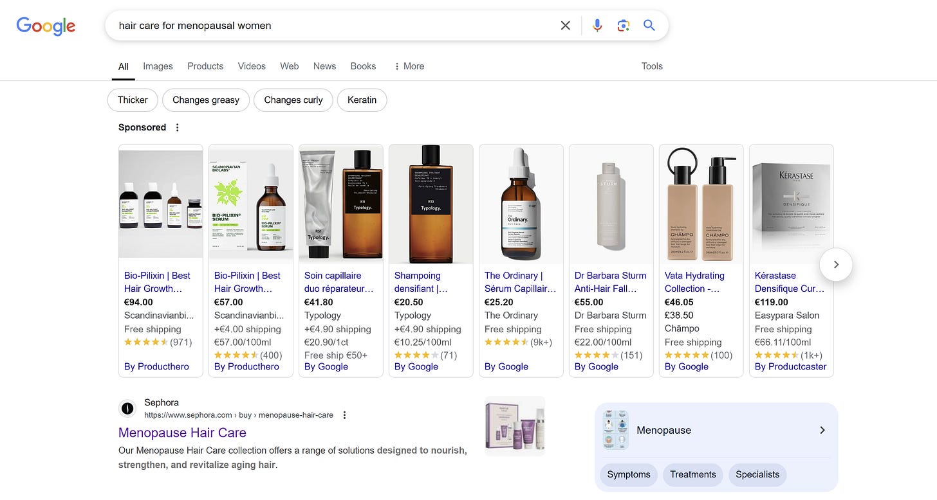937x500 pixels.
Task: Open Google Lens image search icon
Action: pyautogui.click(x=623, y=26)
